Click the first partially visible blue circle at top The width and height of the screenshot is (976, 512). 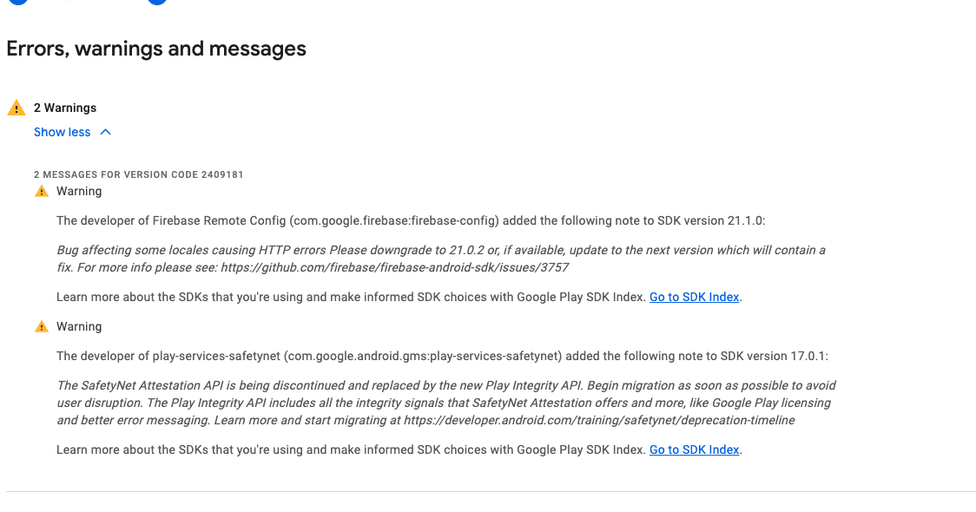point(19,2)
